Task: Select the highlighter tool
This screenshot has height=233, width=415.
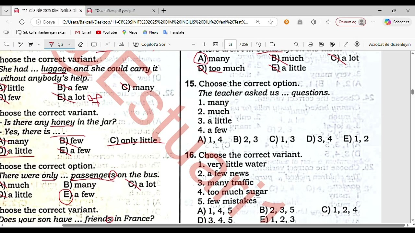Action: (x=31, y=44)
